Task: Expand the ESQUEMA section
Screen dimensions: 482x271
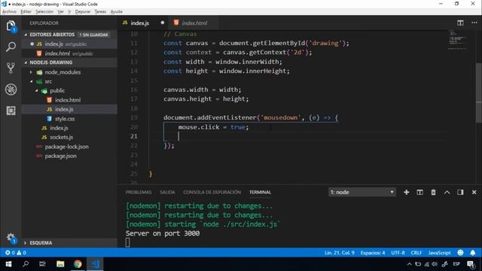Action: [69, 242]
